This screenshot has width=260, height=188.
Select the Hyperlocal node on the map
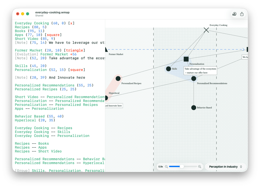tap(106, 98)
